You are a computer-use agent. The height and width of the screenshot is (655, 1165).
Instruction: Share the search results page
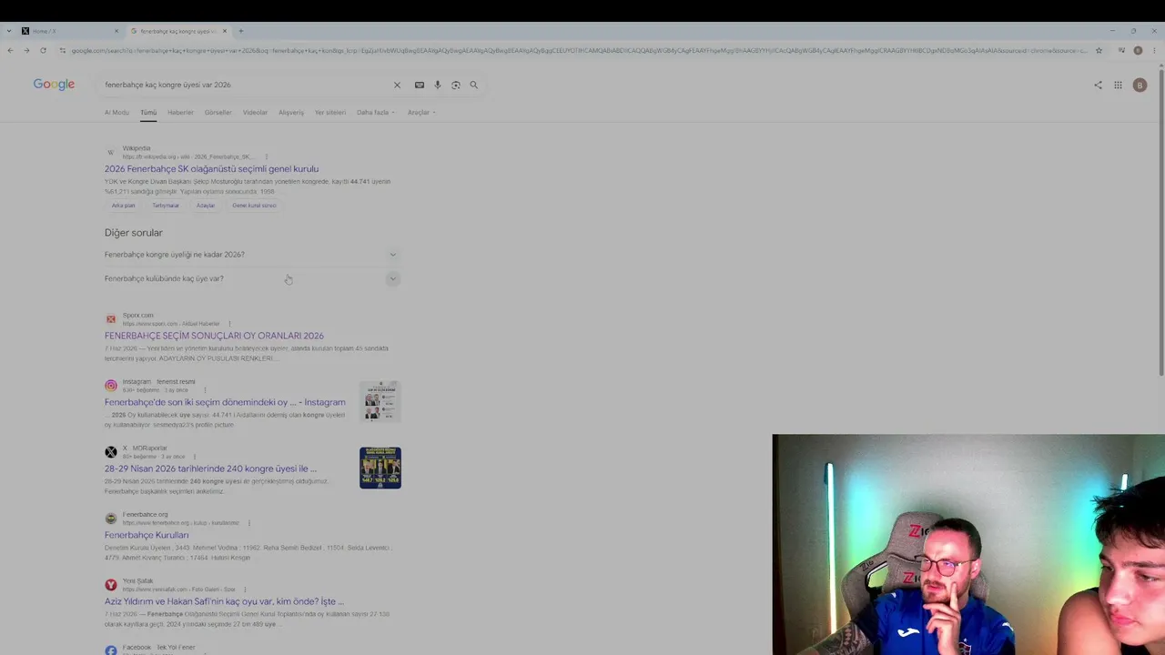pos(1098,85)
